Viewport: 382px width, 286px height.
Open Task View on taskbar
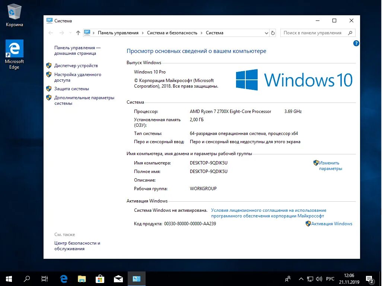45,279
